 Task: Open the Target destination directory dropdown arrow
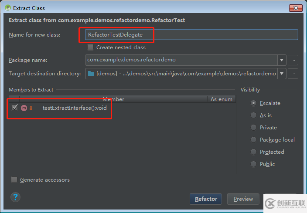click(x=282, y=74)
